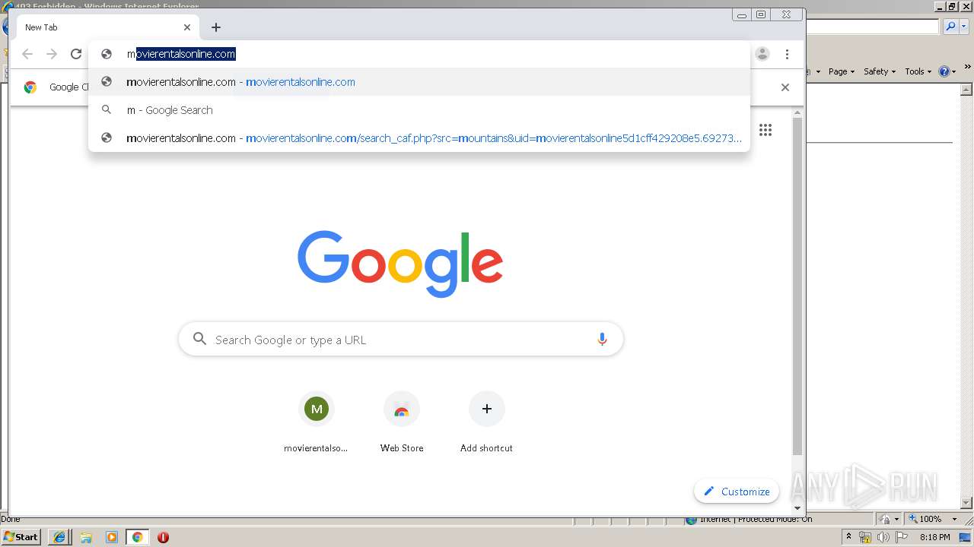Click the Google logo
The image size is (974, 547).
400,263
